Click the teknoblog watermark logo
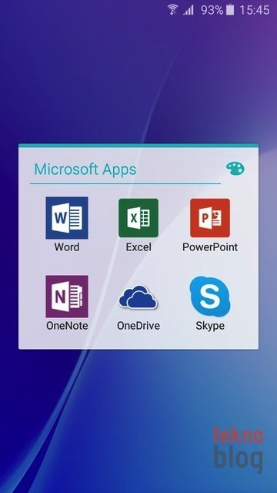This screenshot has width=277, height=493. pyautogui.click(x=239, y=449)
